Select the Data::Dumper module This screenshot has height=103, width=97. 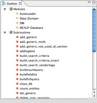coord(29,18)
